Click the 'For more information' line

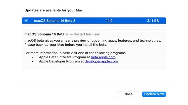click(75, 53)
